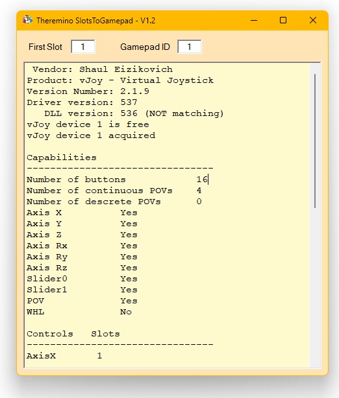Click the 'WHL No' row

pos(79,312)
